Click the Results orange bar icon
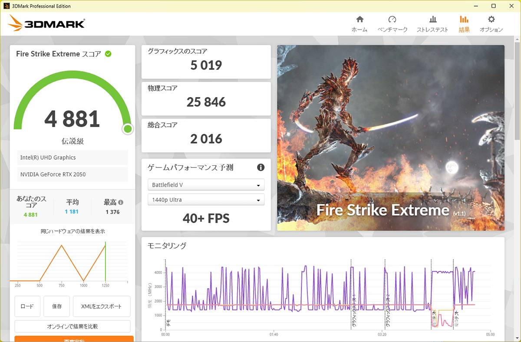This screenshot has width=521, height=342. pyautogui.click(x=464, y=20)
